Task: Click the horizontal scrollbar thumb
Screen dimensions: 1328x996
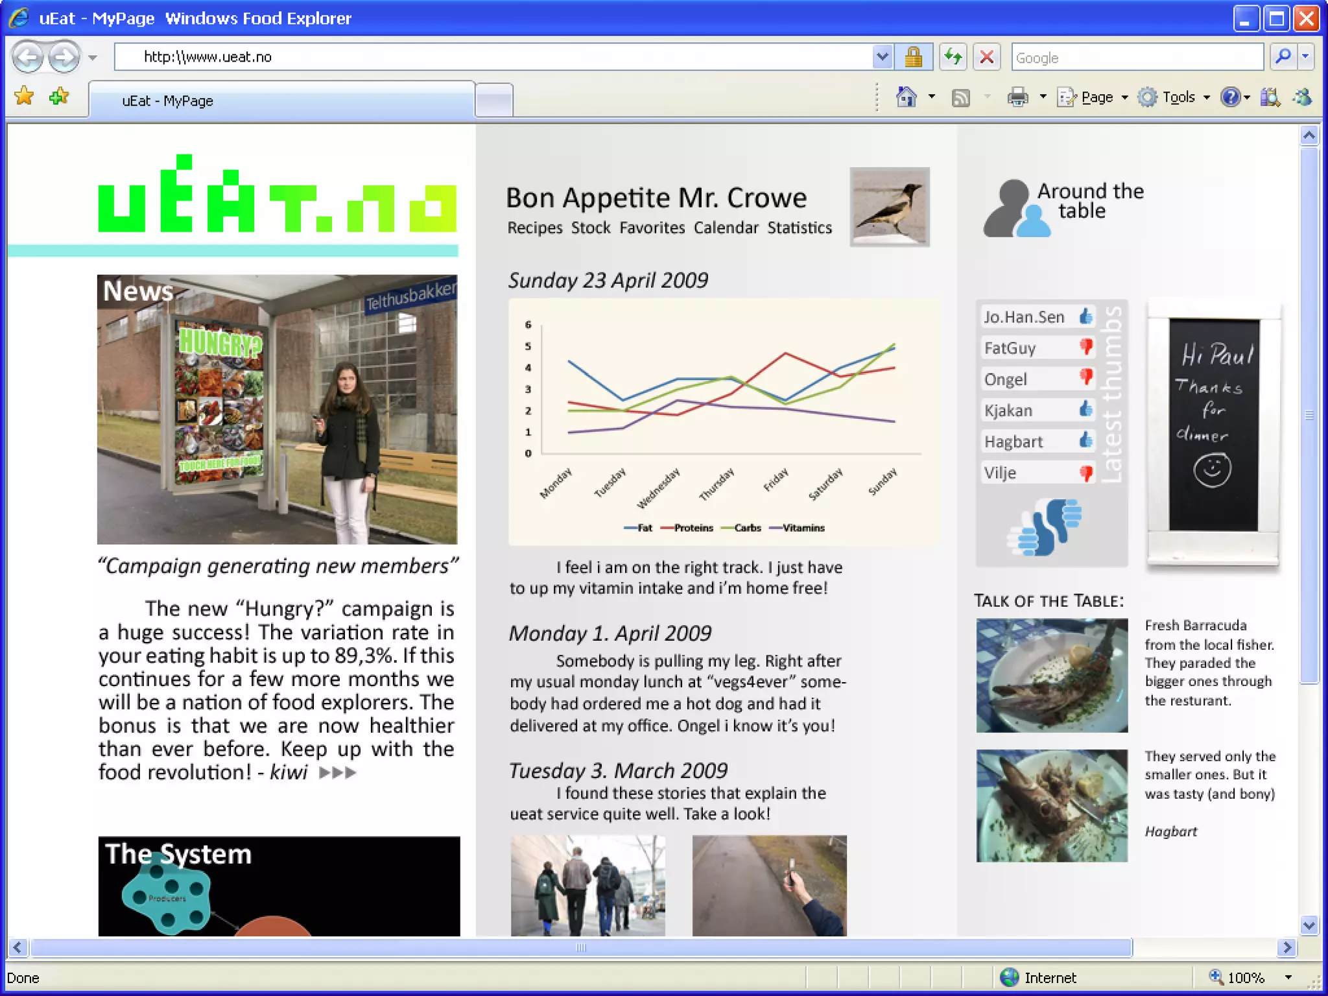Action: tap(581, 947)
